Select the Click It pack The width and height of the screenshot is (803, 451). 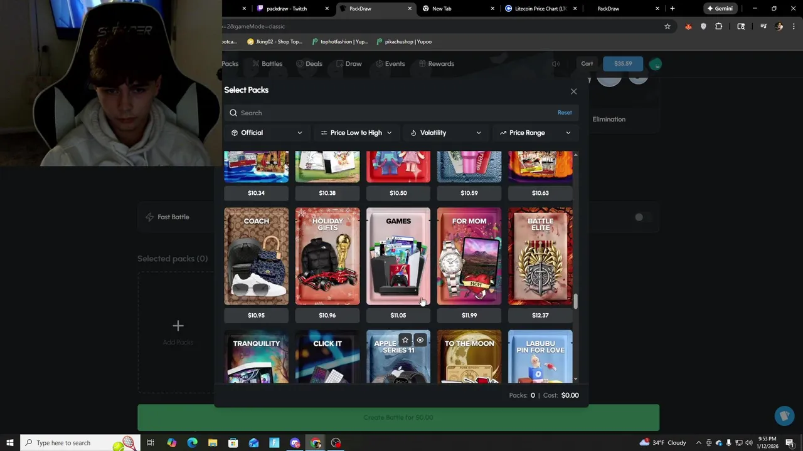(x=327, y=356)
